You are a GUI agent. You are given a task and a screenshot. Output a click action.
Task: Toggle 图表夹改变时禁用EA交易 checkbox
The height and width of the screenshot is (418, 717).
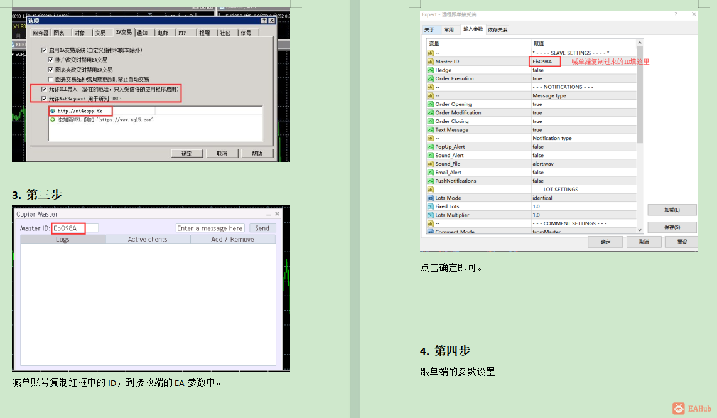tap(50, 70)
